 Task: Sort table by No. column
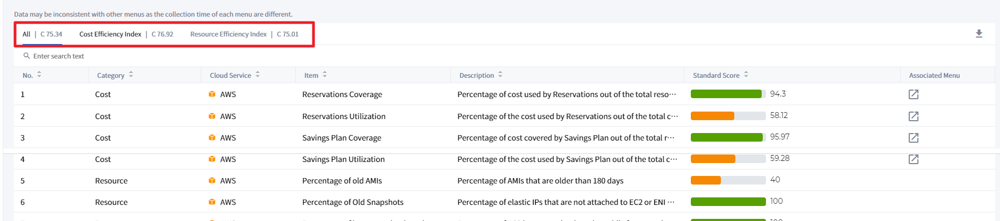(x=39, y=75)
